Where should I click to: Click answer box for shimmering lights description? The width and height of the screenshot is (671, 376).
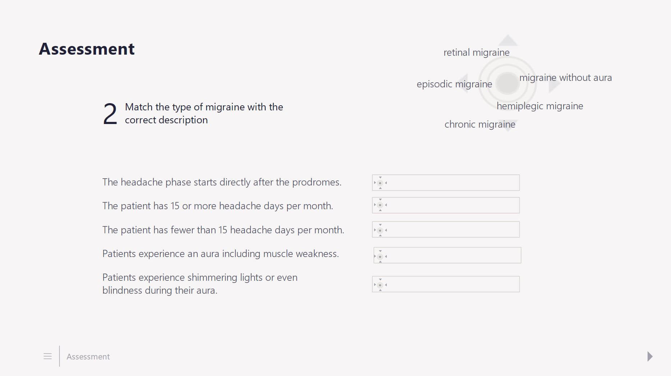point(446,284)
